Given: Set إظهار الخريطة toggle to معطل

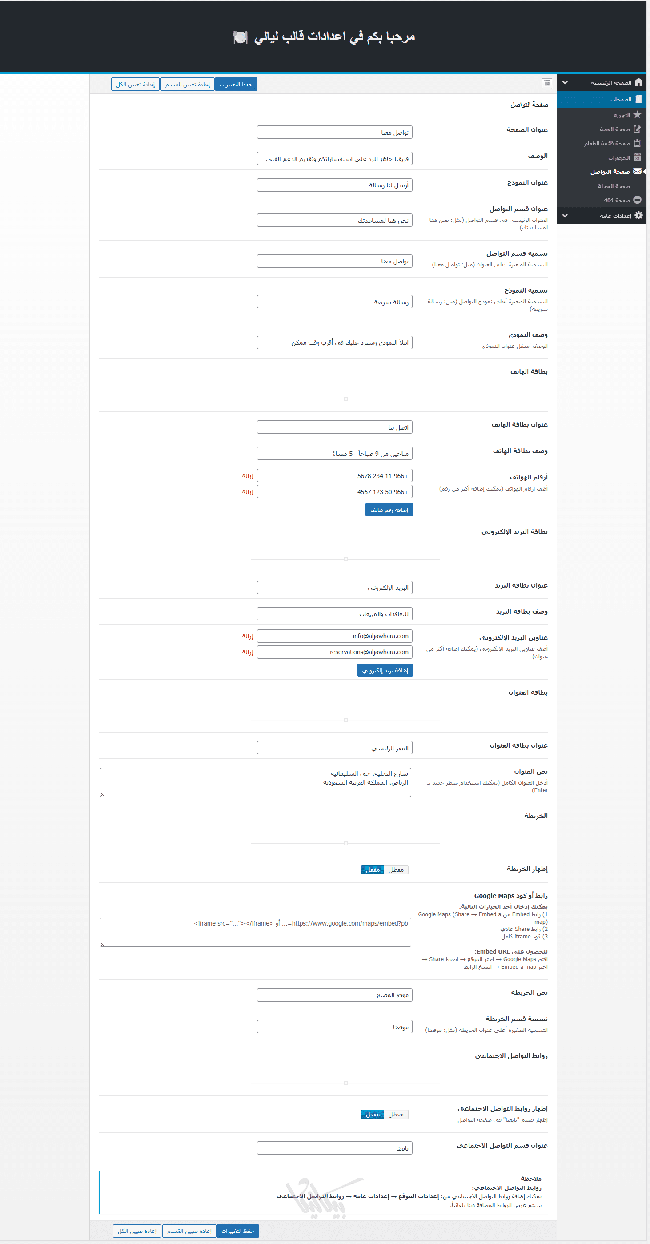Looking at the screenshot, I should pos(396,870).
